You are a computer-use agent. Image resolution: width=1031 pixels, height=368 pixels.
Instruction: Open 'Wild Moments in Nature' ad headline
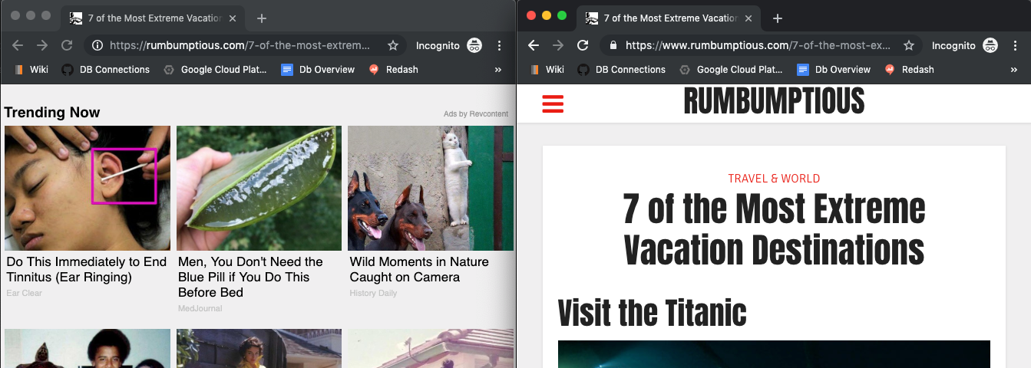(x=419, y=269)
